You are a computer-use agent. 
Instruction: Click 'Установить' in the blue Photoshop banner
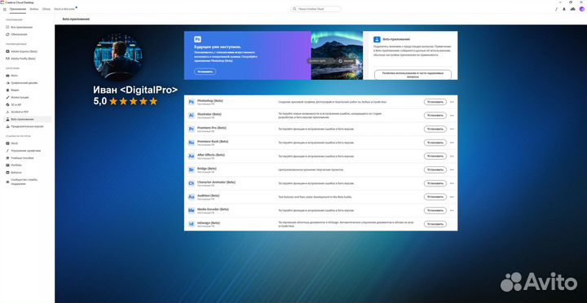click(205, 72)
